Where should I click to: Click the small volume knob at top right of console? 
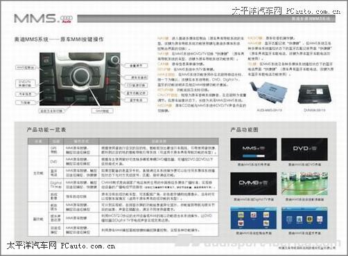114,60
